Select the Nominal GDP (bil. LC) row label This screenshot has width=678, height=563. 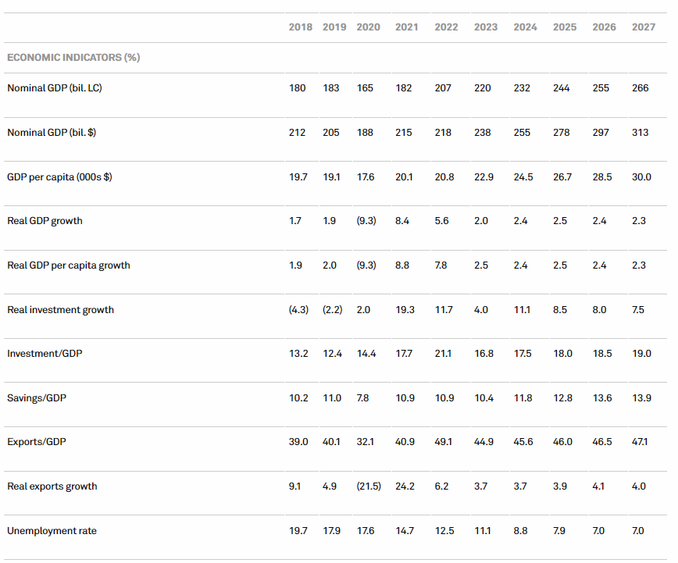point(55,88)
